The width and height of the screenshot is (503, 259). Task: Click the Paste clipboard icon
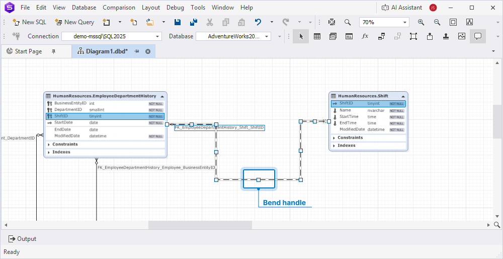pos(241,22)
